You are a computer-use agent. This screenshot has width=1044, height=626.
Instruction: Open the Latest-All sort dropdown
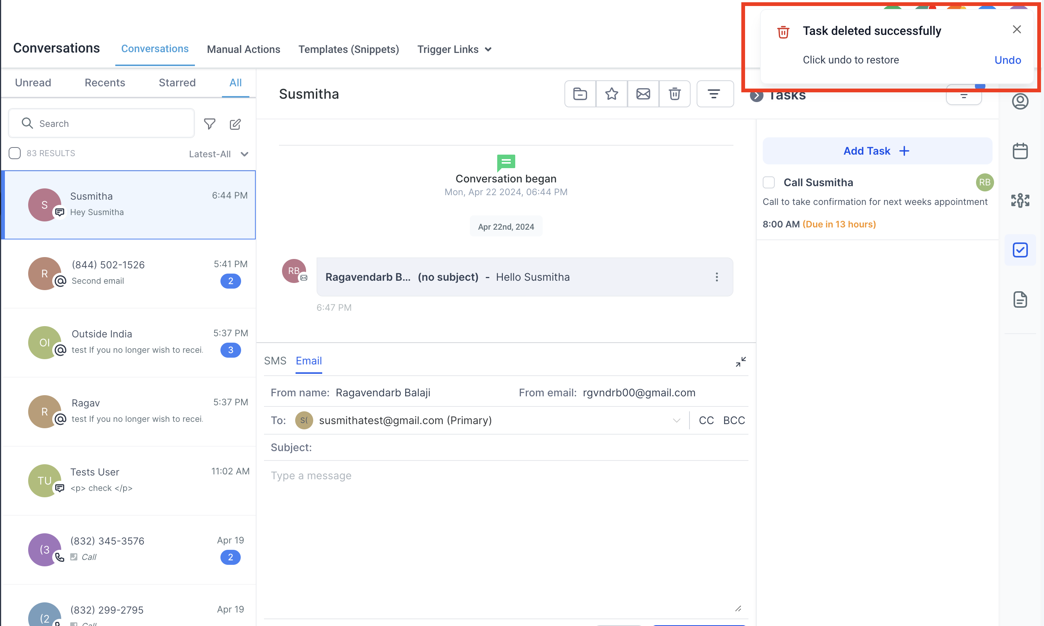[x=218, y=154]
